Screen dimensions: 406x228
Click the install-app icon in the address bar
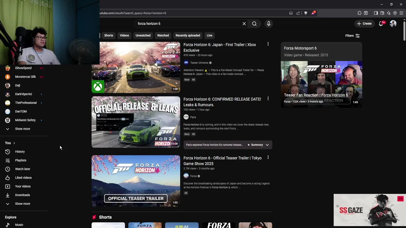291,13
